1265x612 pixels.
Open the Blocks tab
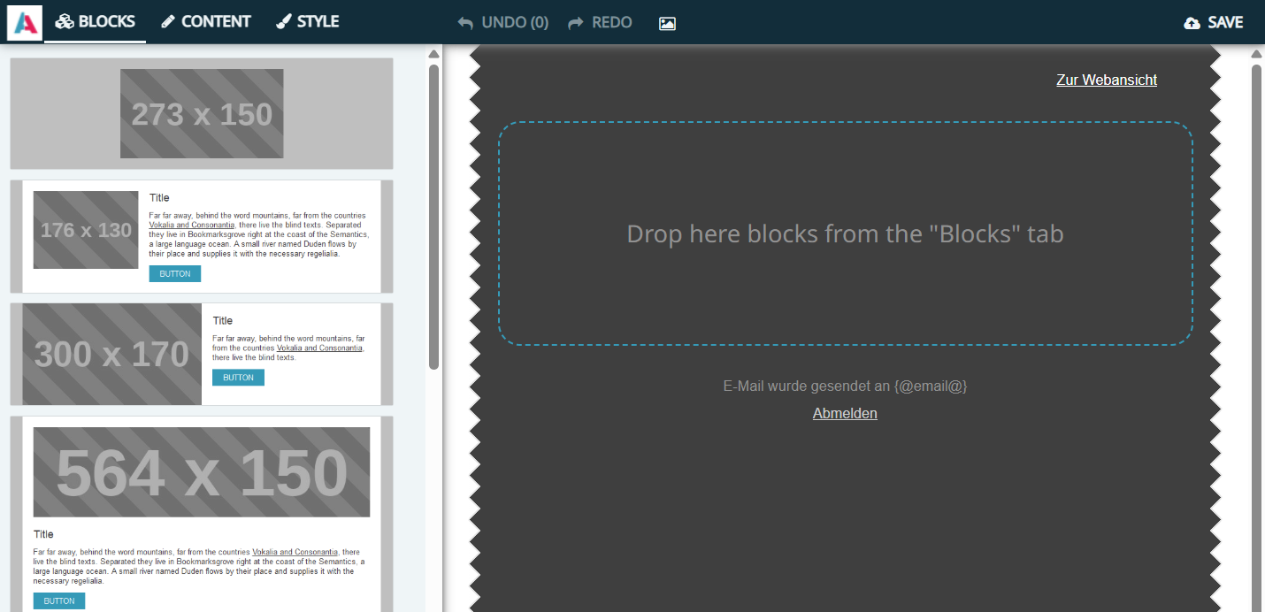point(96,22)
